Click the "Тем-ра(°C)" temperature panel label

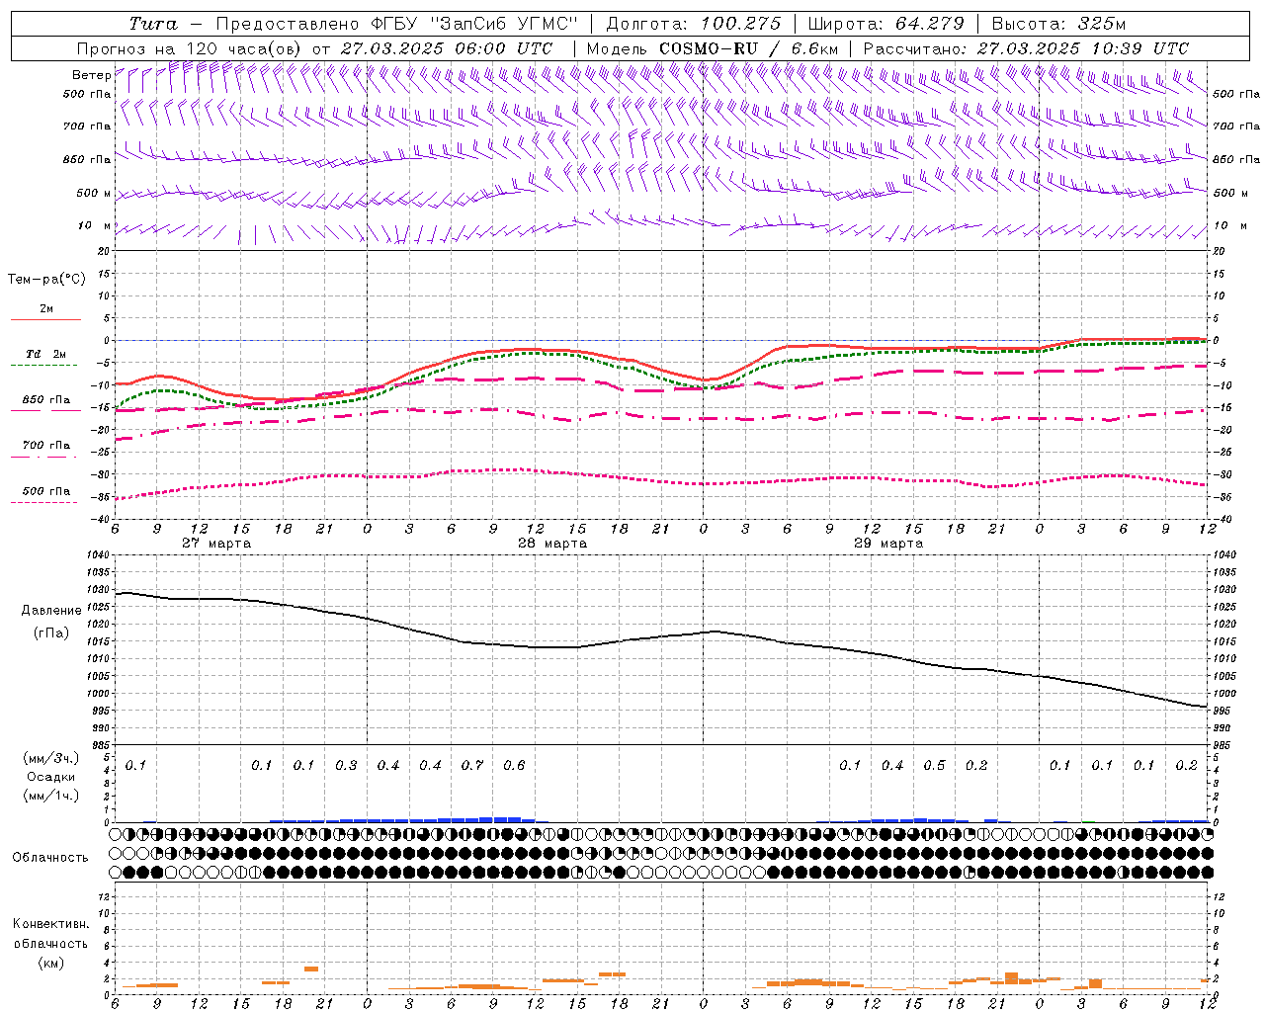46,280
